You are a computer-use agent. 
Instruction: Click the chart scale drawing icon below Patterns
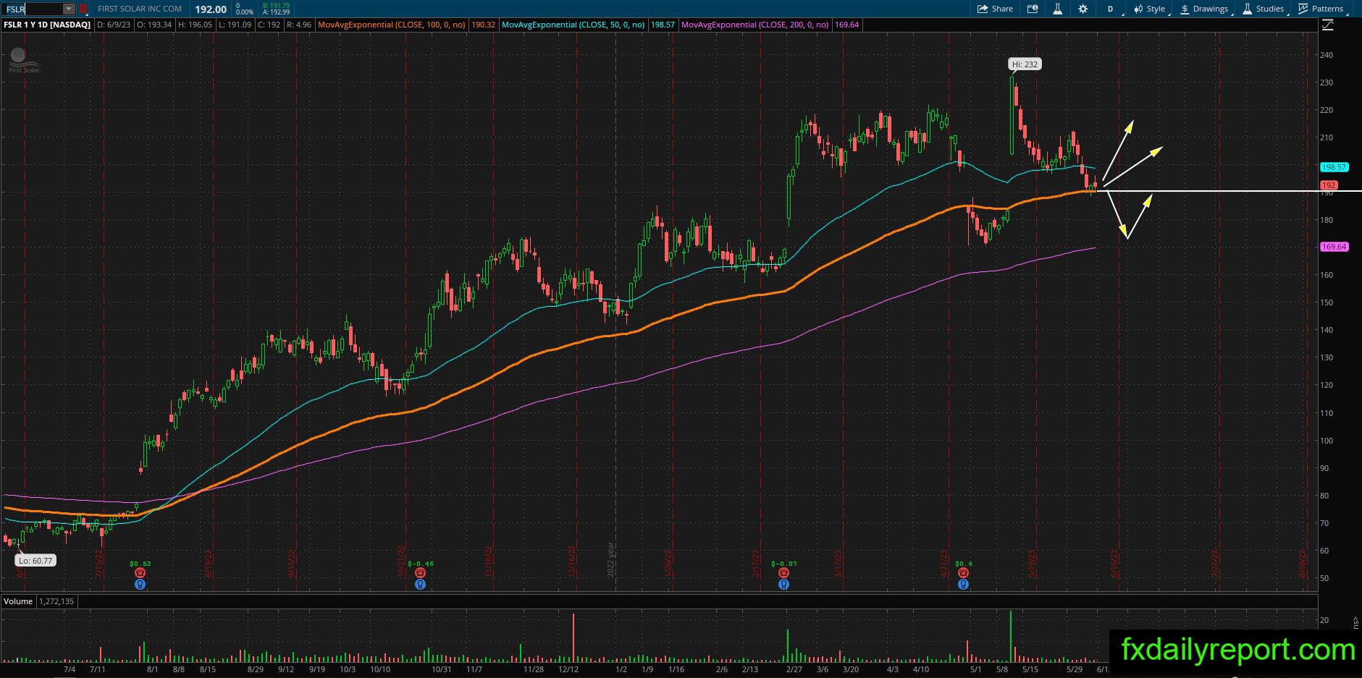(x=1327, y=25)
